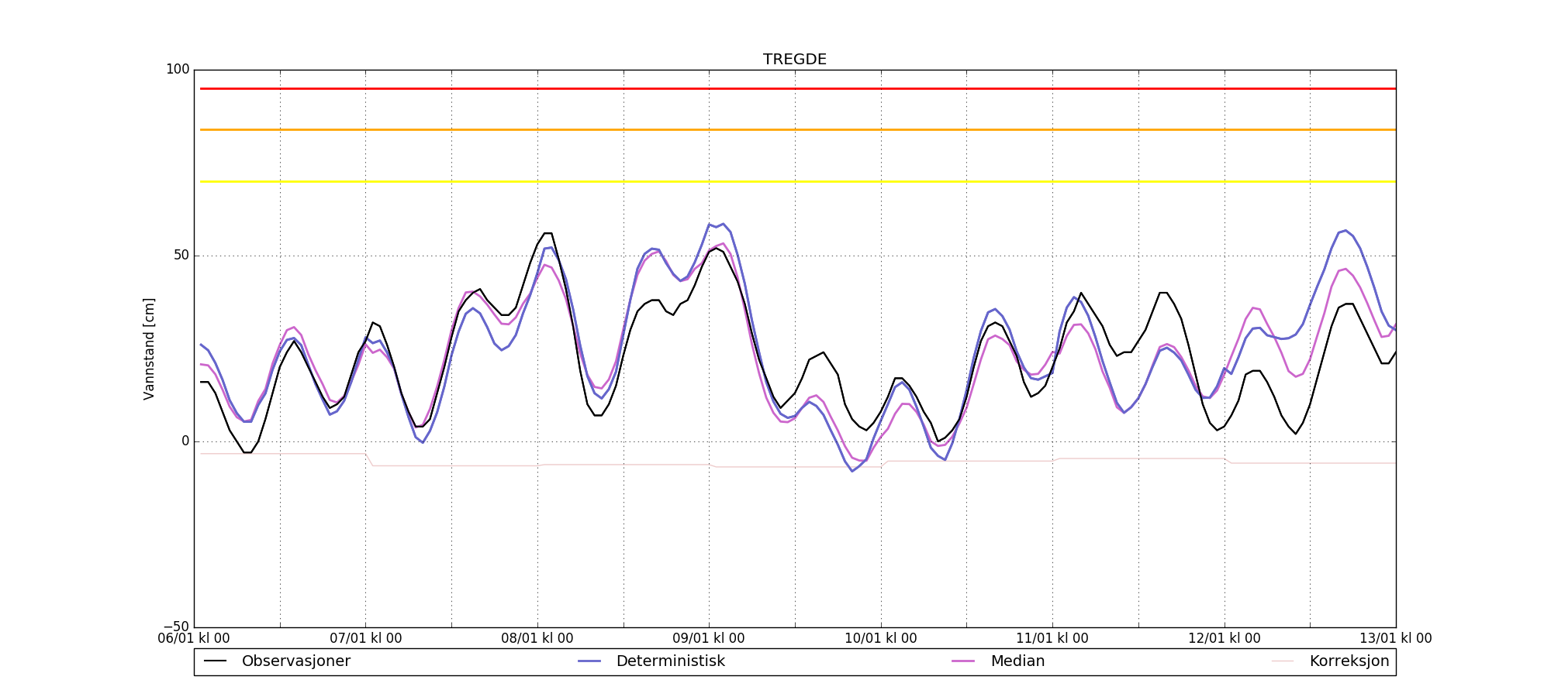Click the y-axis tick label 100
Viewport: 1551px width, 697px height.
click(x=177, y=70)
